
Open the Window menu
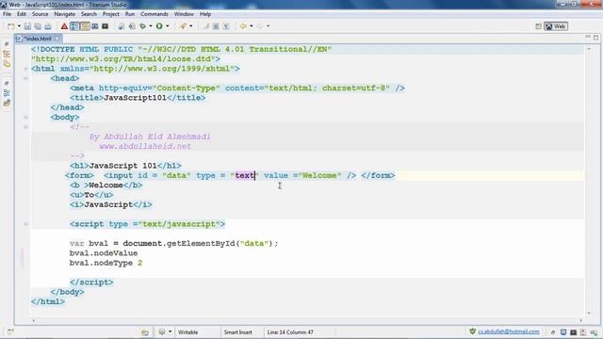184,14
